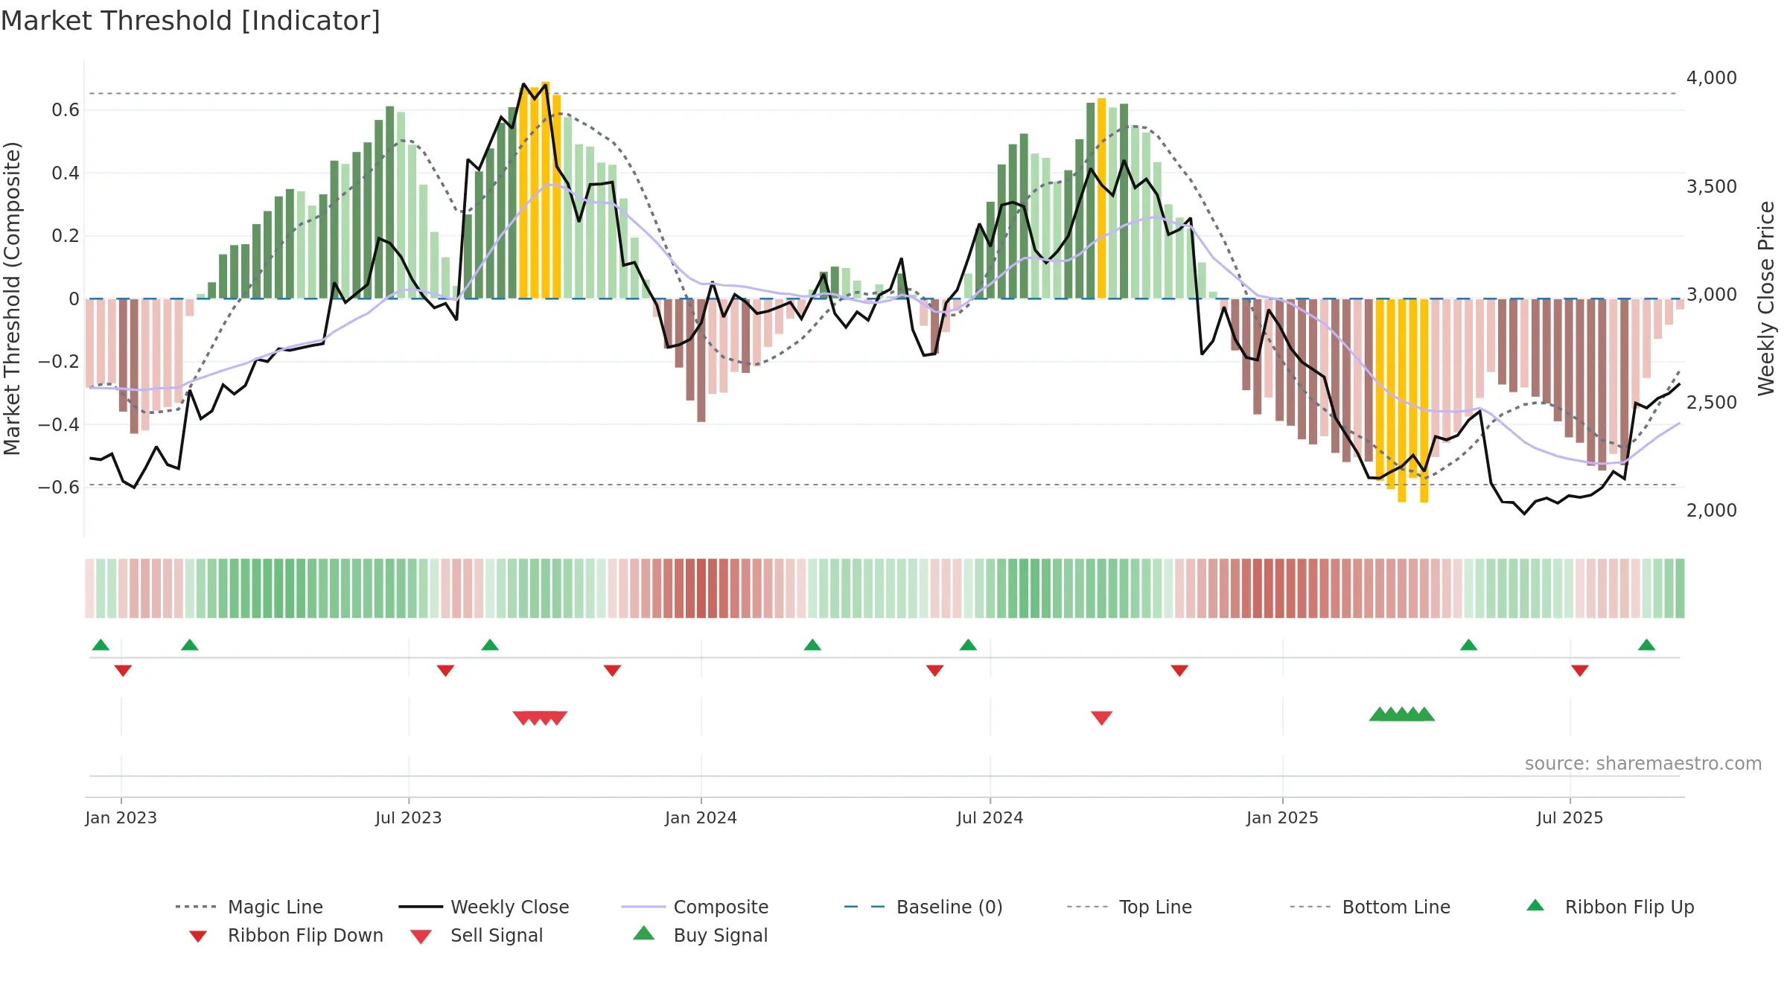Click the red ribbon flip down marker just before Jul 2024
1787x1005 pixels.
[934, 671]
